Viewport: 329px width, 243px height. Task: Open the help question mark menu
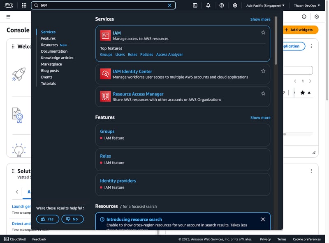coord(222,5)
